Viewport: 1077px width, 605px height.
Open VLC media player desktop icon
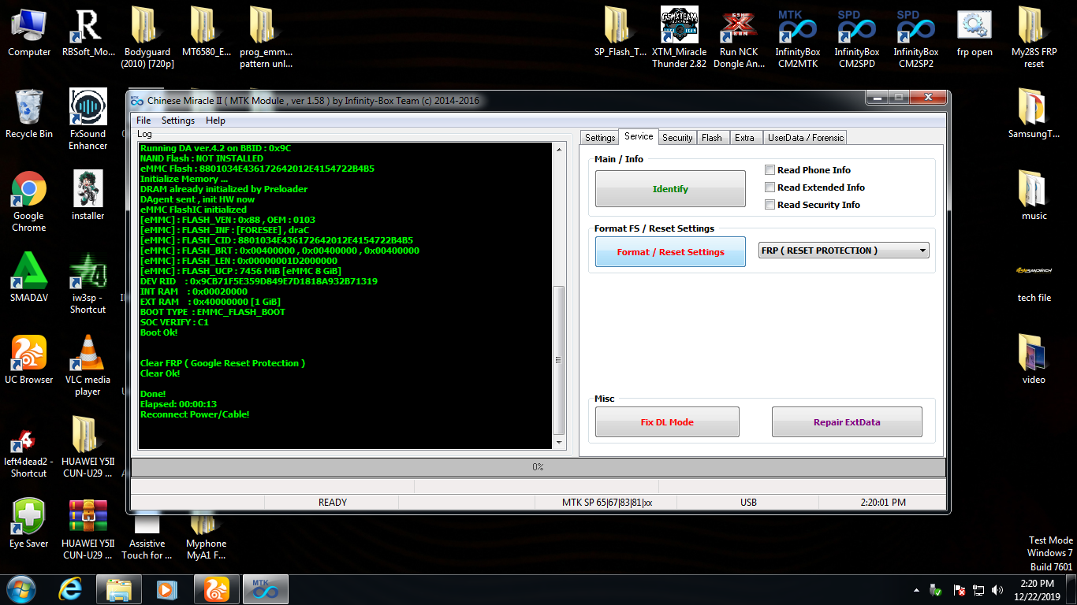88,366
